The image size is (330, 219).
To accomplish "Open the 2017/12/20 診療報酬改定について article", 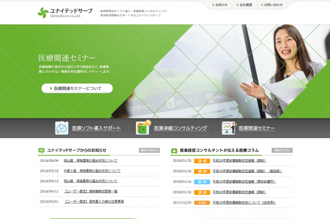I will click(244, 202).
